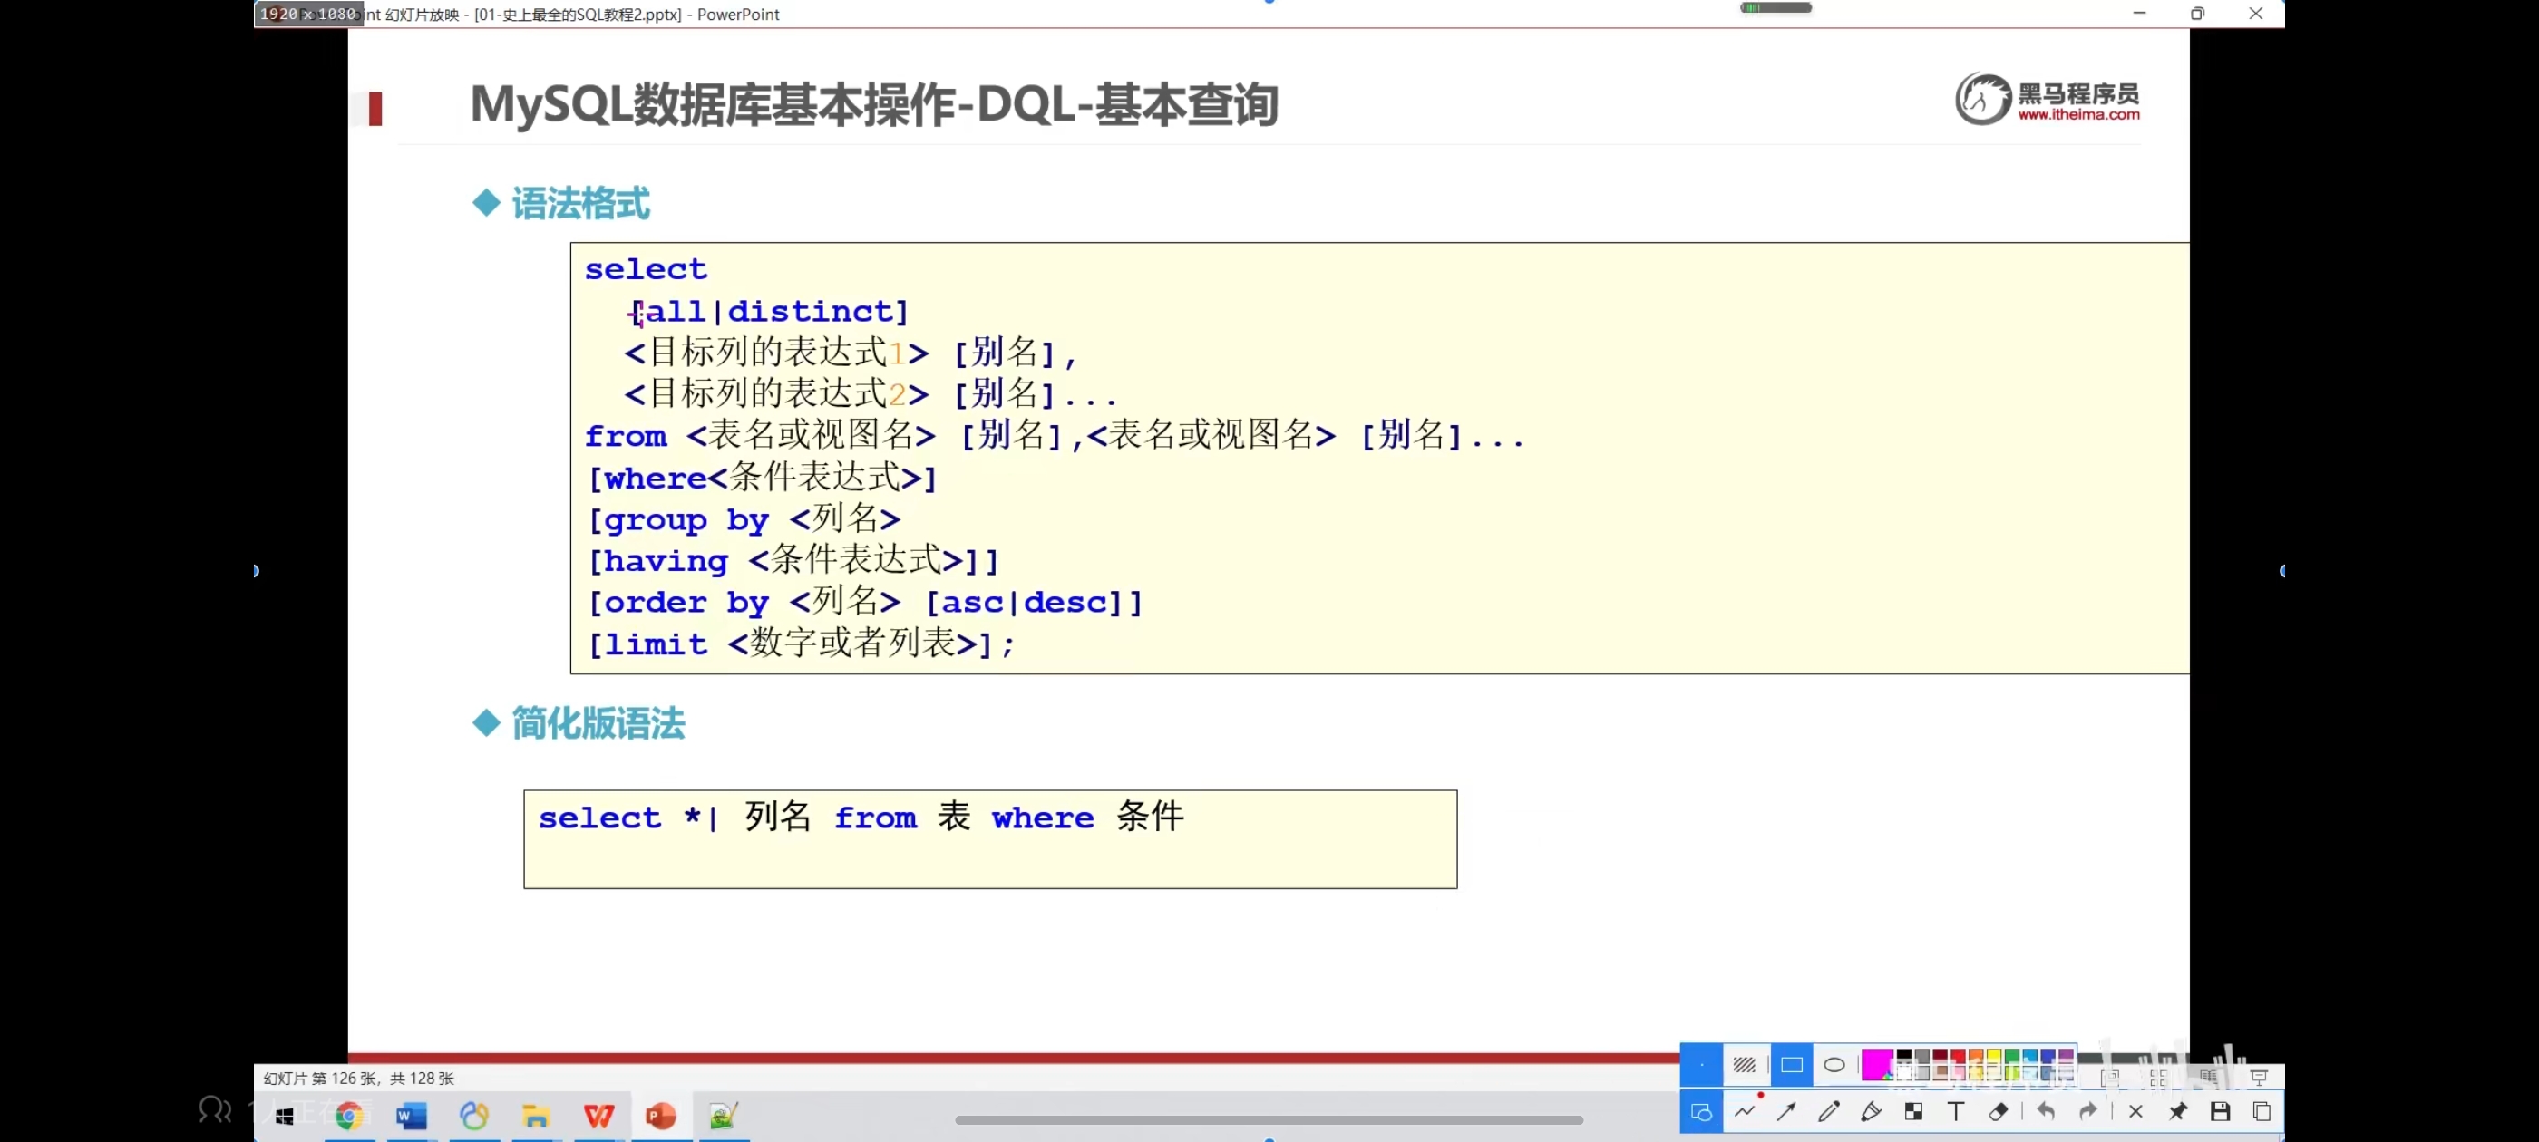Image resolution: width=2539 pixels, height=1142 pixels.
Task: Select the text annotation tool
Action: click(x=1956, y=1111)
